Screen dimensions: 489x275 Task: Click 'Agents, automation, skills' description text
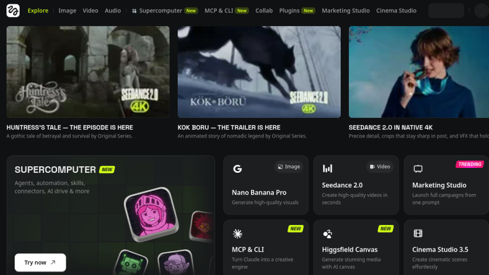tap(52, 187)
